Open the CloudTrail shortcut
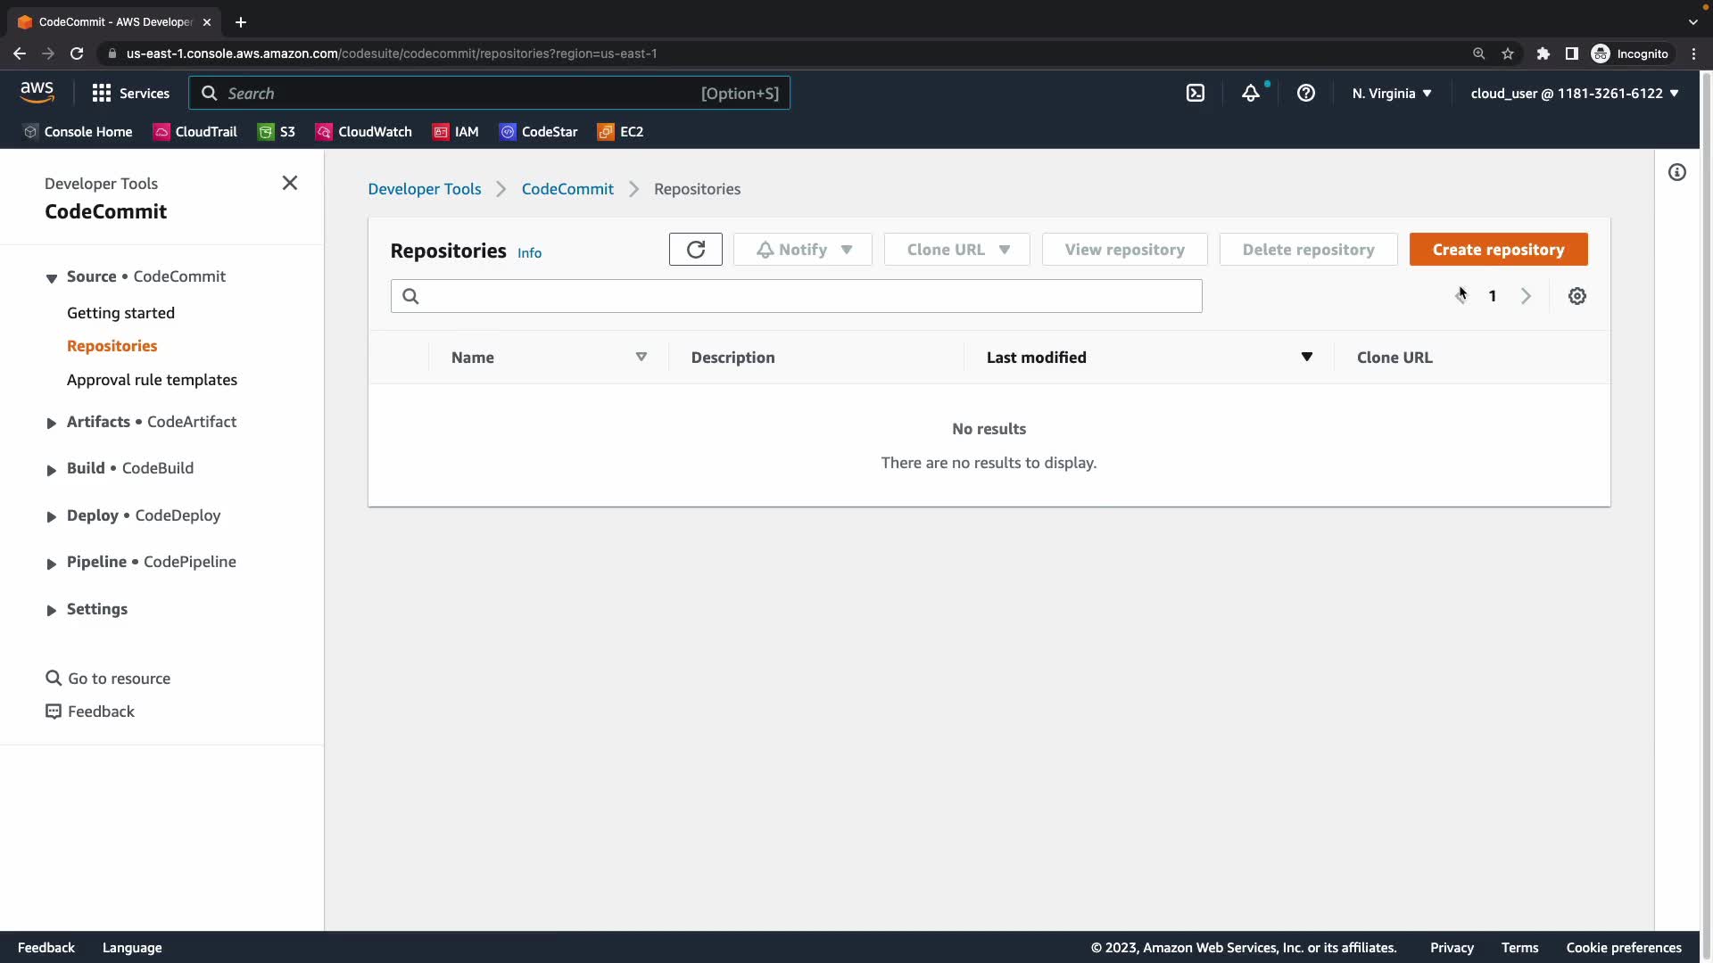 (194, 131)
